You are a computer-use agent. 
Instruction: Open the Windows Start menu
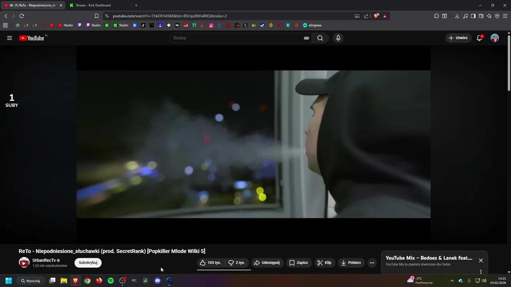(x=8, y=281)
